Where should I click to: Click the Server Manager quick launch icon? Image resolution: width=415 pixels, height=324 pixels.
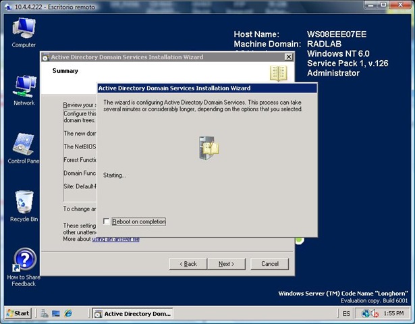[44, 314]
